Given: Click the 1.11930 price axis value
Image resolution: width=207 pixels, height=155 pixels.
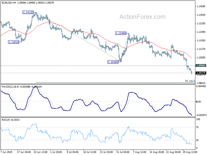Looking at the screenshot, I should 201,41.
